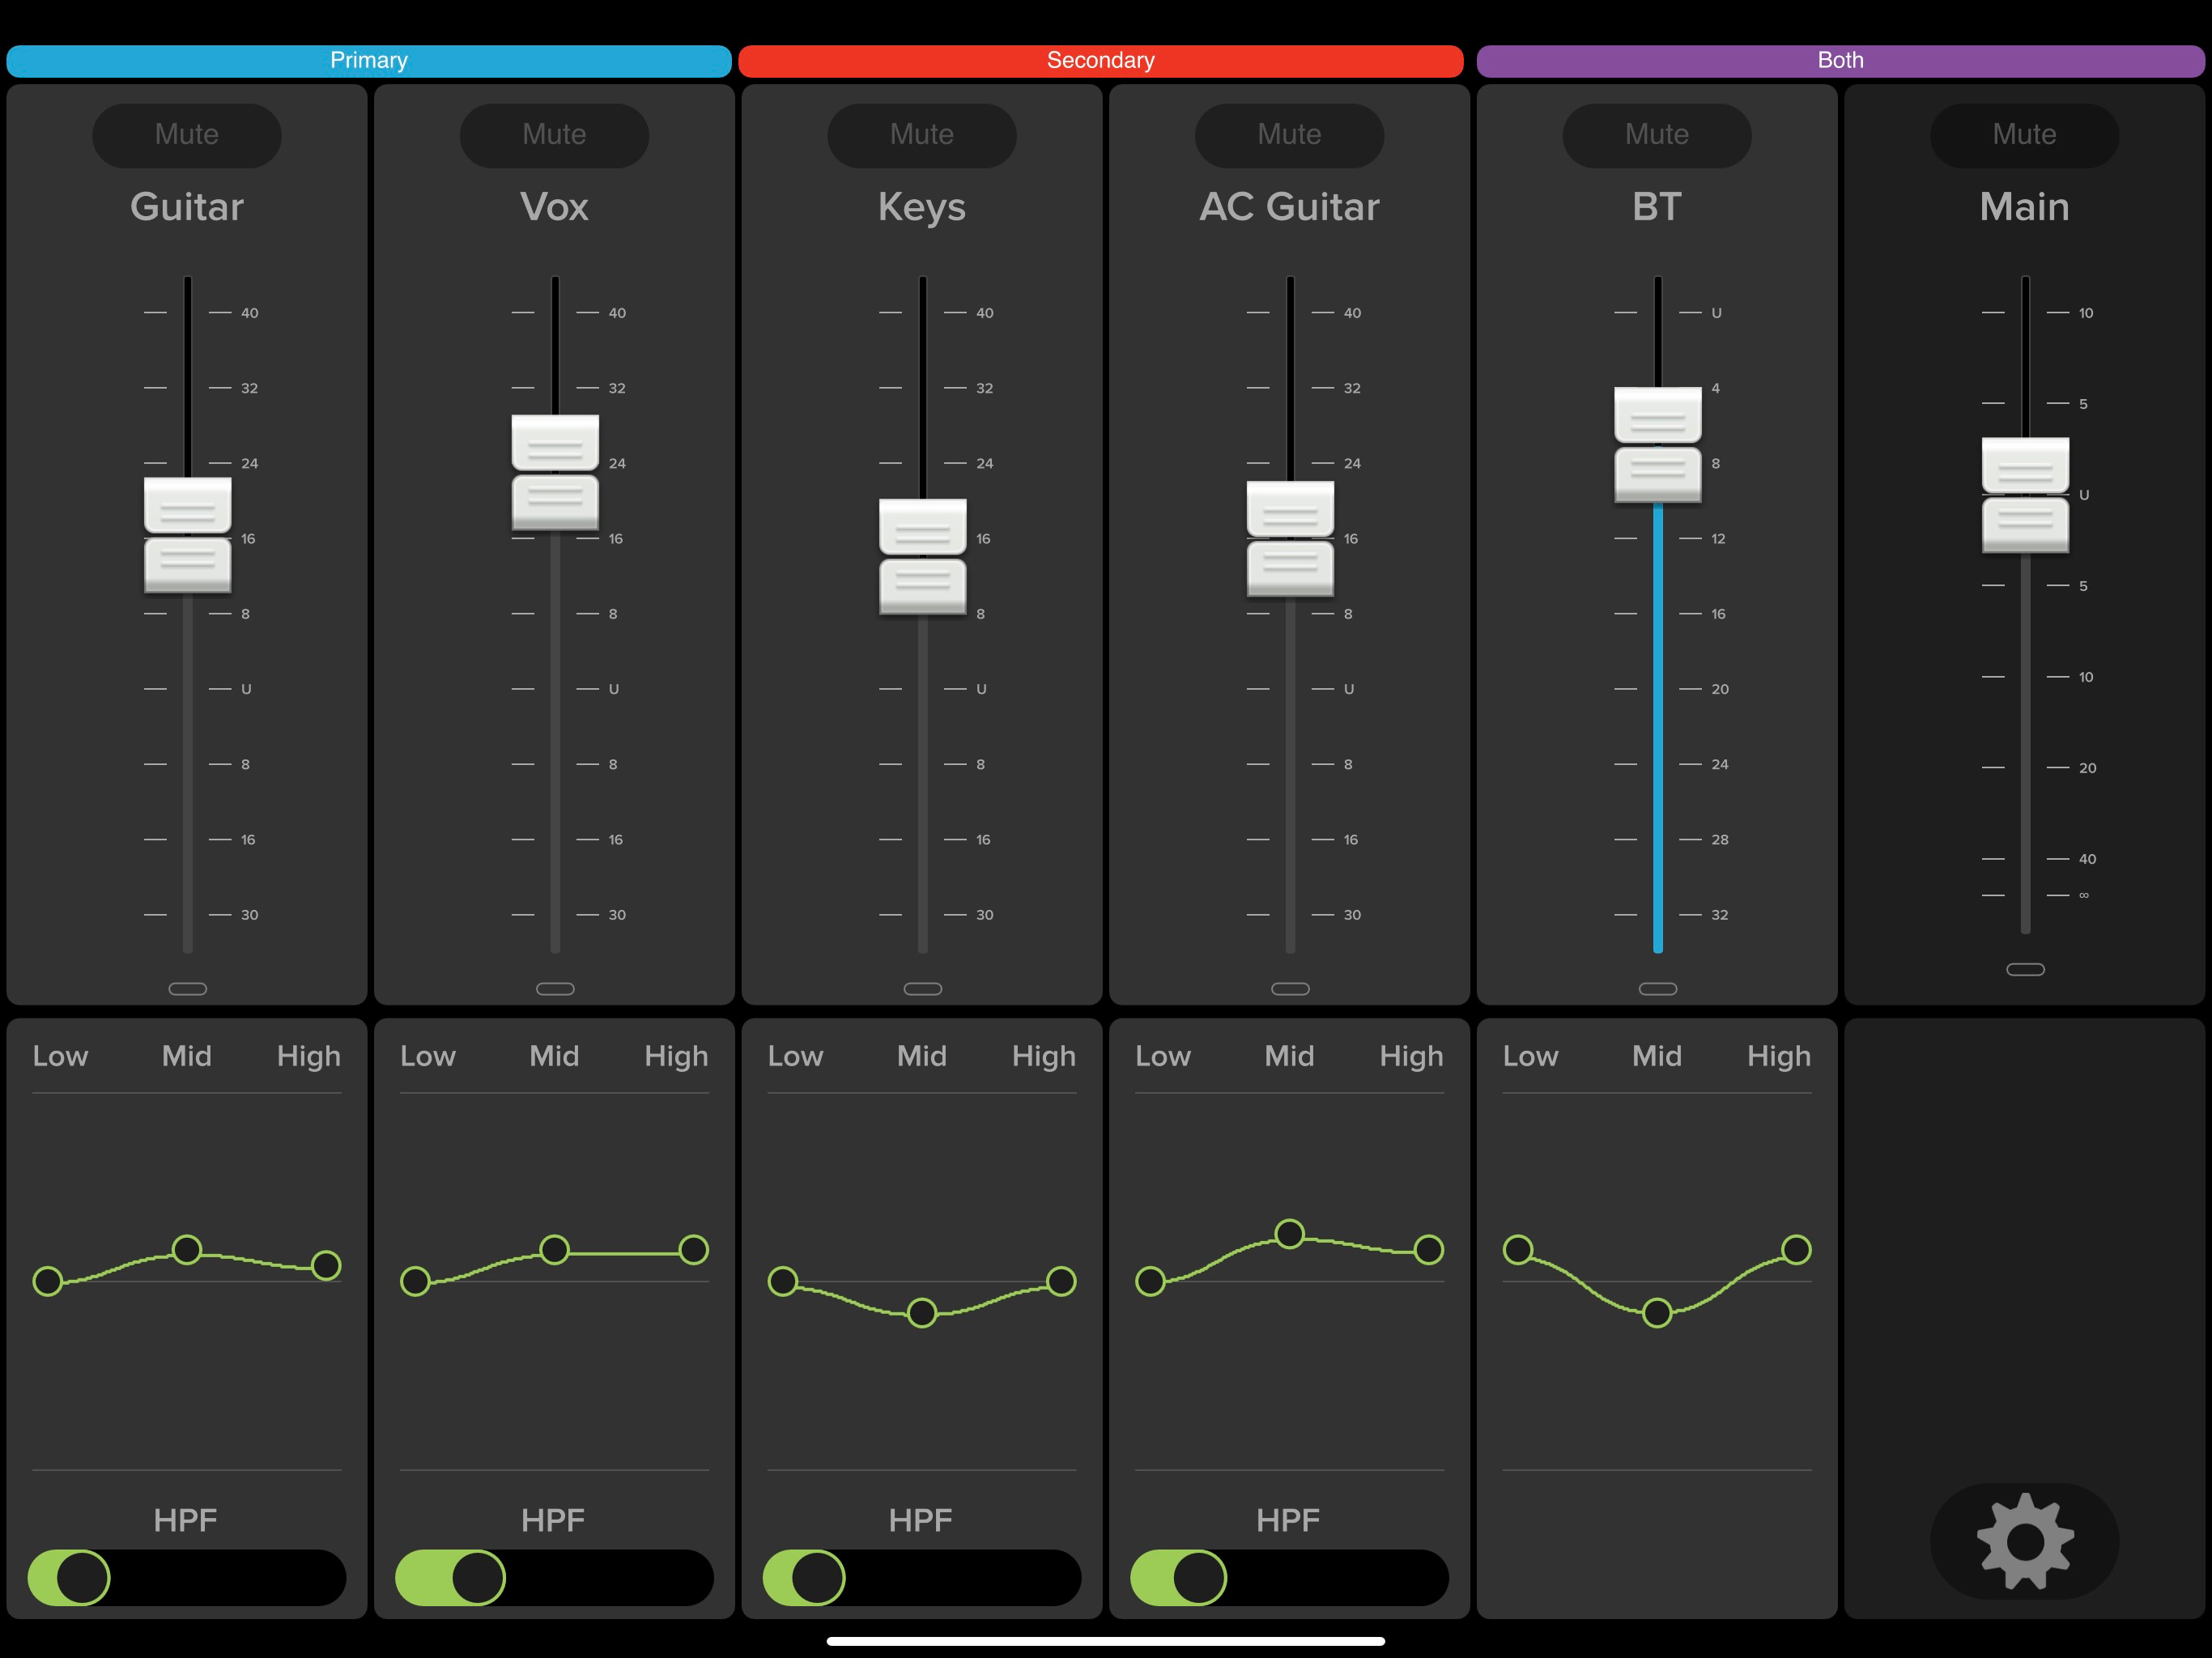This screenshot has height=1658, width=2212.
Task: Click the Keys fader upper cap
Action: click(923, 527)
